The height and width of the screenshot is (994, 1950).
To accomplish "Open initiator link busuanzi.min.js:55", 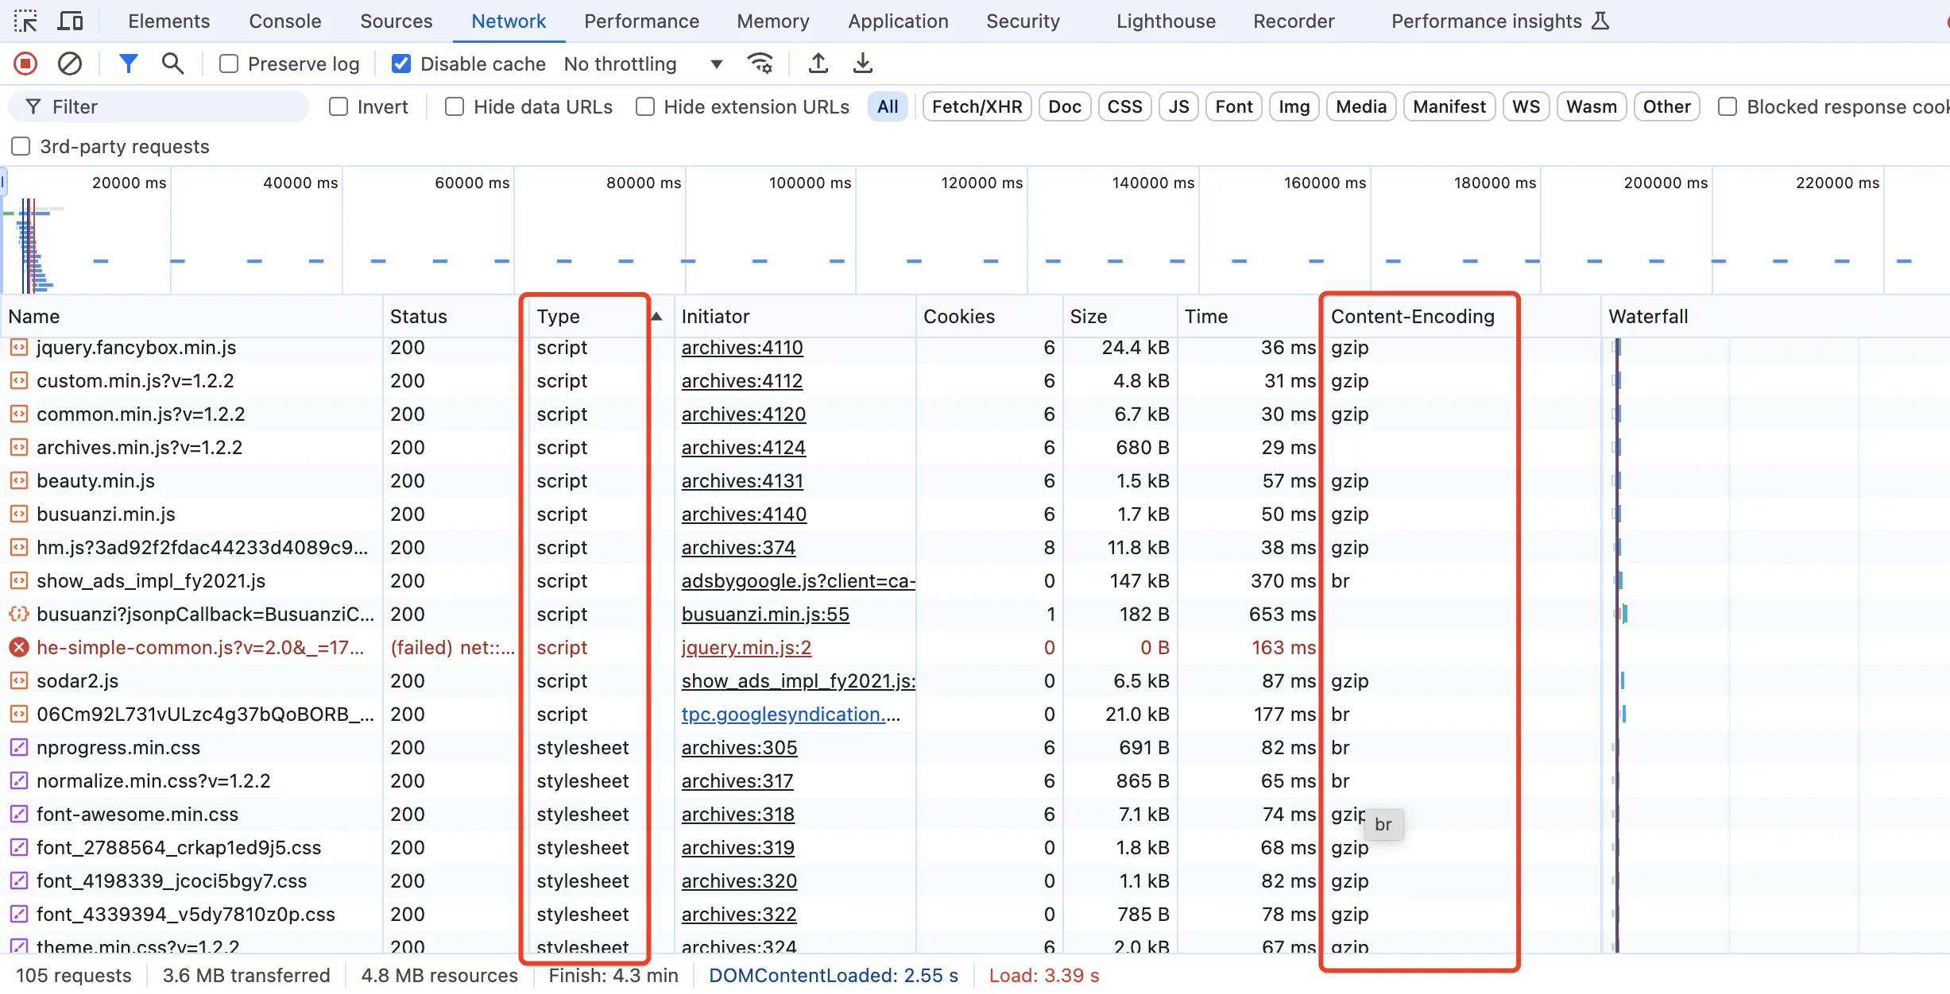I will coord(765,615).
